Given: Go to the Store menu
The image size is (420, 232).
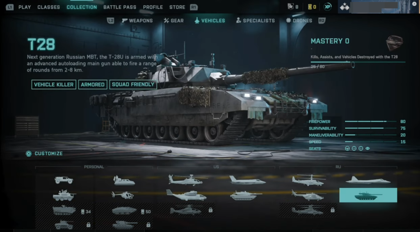Looking at the screenshot, I should (177, 7).
